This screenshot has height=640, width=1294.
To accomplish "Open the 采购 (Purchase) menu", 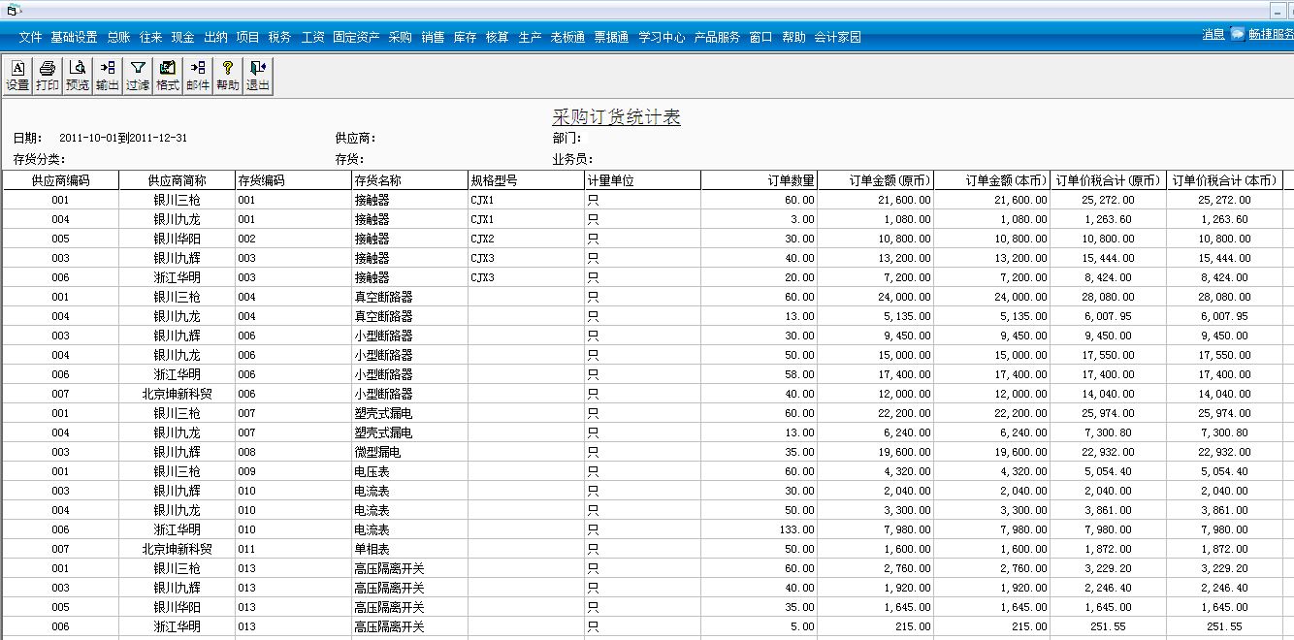I will [400, 36].
